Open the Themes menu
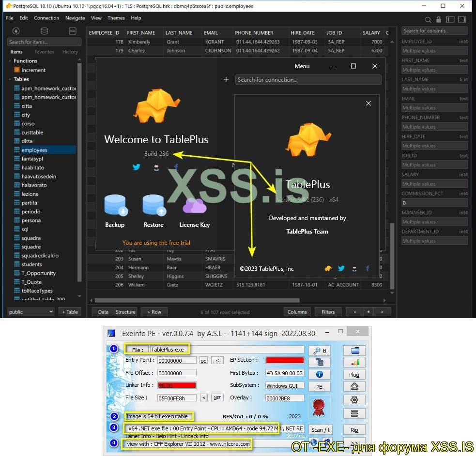Screen dimensions: 476x456 116,18
